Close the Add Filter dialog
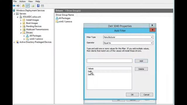This screenshot has height=105, width=187. 153,30
